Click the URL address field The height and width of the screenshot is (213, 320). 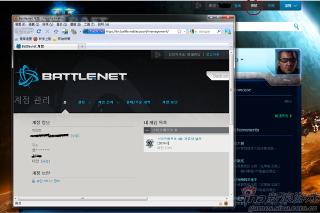pos(141,31)
